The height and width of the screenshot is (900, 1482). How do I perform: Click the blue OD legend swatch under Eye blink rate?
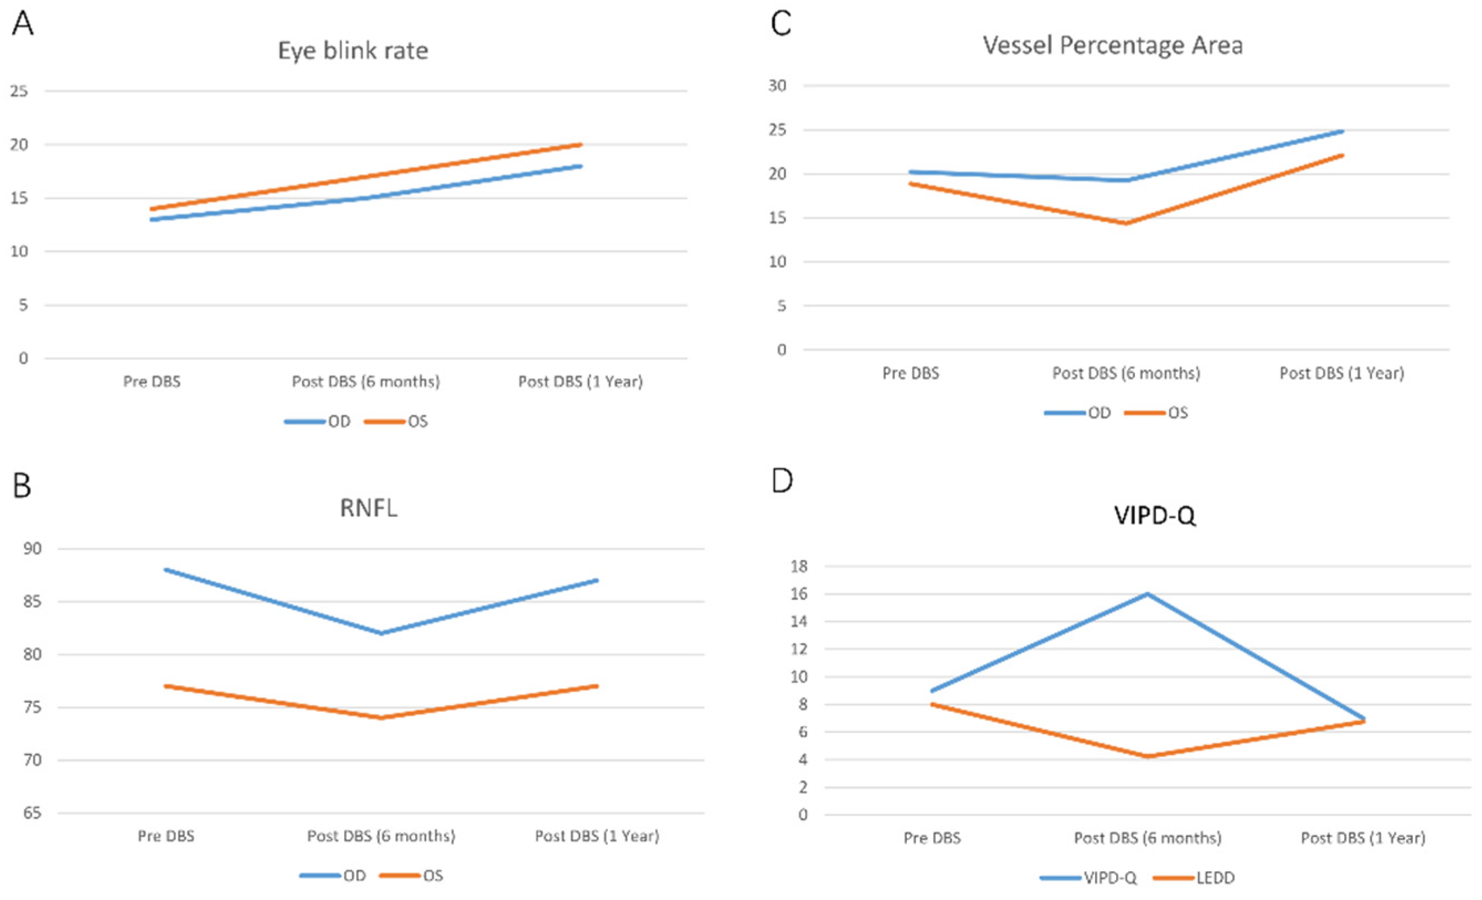305,422
